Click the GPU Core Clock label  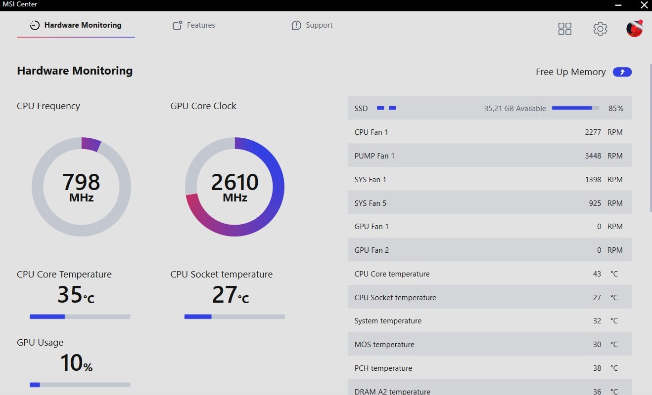203,106
